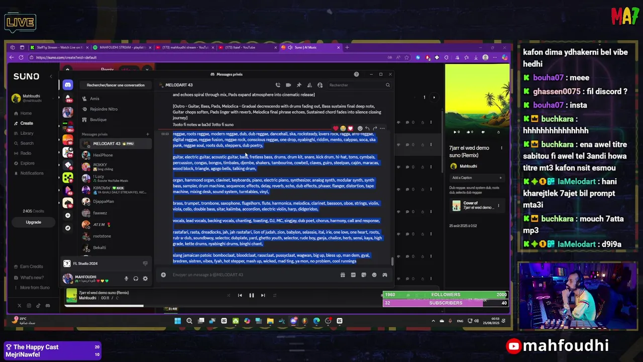
Task: Click the Discord Rechercher search field
Action: pos(359,85)
